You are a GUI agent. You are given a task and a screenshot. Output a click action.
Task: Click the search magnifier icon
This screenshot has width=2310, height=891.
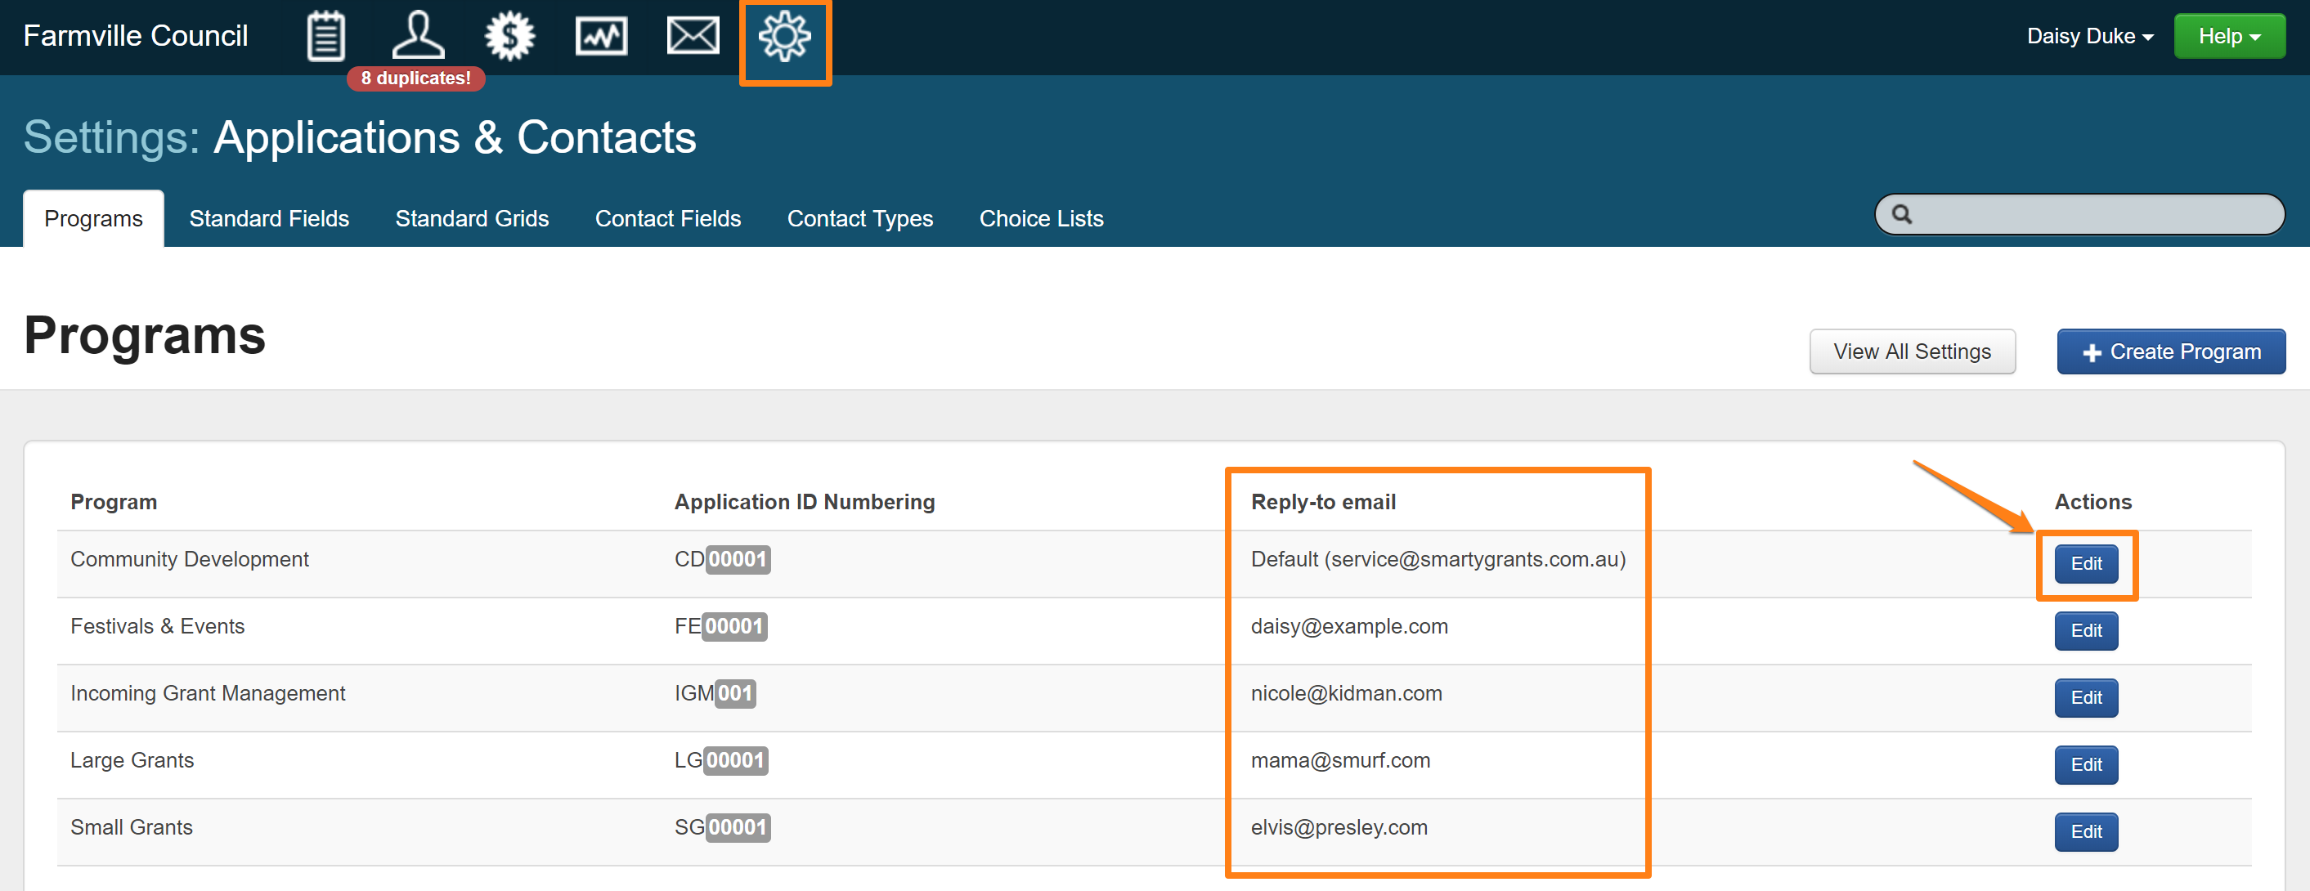[1902, 215]
